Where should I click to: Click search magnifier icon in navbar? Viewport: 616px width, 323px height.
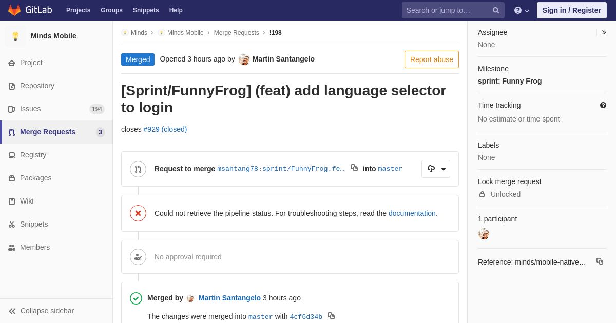point(496,10)
